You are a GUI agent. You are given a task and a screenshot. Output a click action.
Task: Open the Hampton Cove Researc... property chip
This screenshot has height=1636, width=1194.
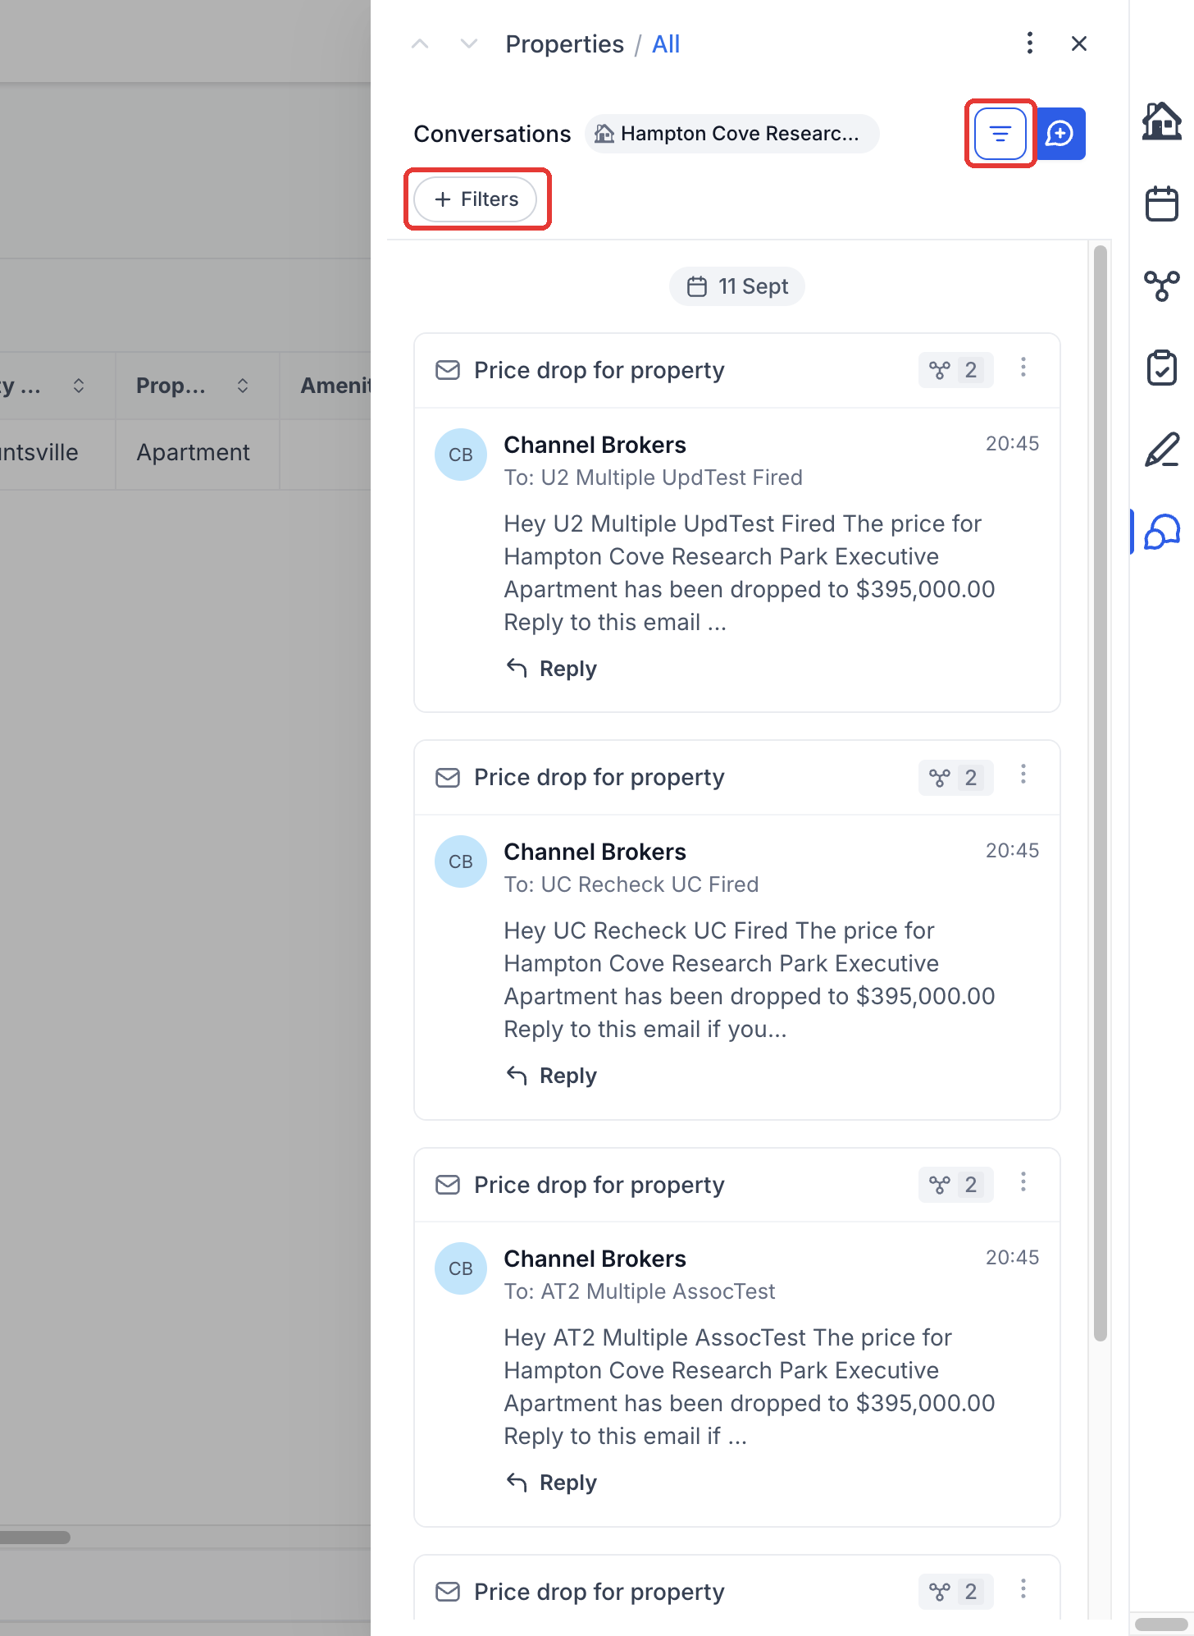731,134
